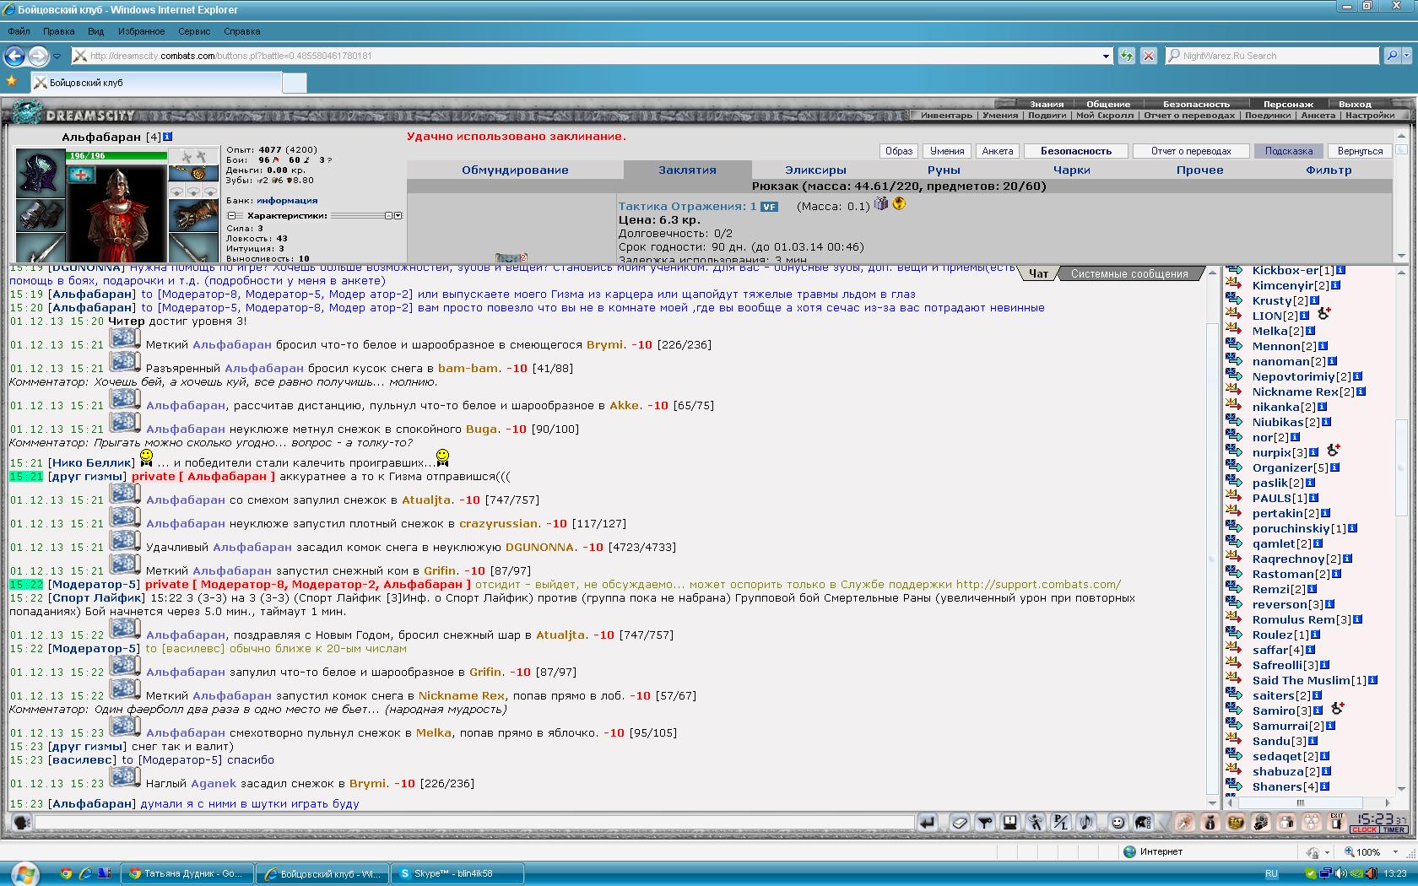Open the Поединки submenu item
The image size is (1418, 886).
pos(1268,116)
